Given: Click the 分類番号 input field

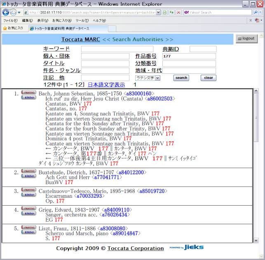Looking at the screenshot, I should click(189, 63).
